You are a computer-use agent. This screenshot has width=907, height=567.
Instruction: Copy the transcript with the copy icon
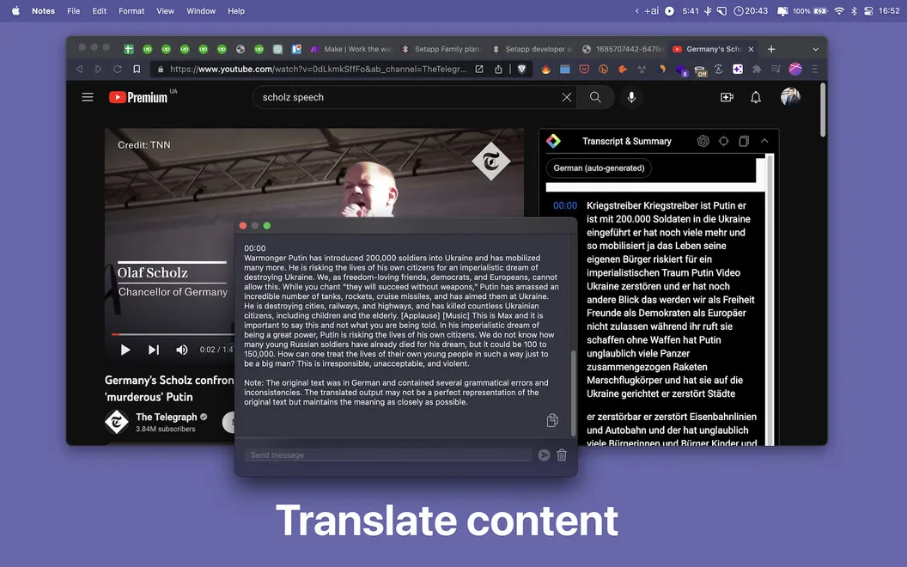[x=744, y=141]
